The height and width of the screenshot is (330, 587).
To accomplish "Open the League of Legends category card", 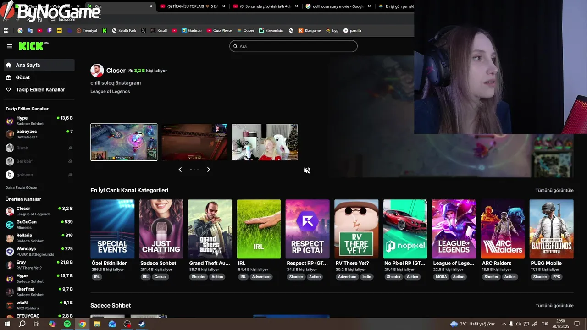I will tap(454, 229).
